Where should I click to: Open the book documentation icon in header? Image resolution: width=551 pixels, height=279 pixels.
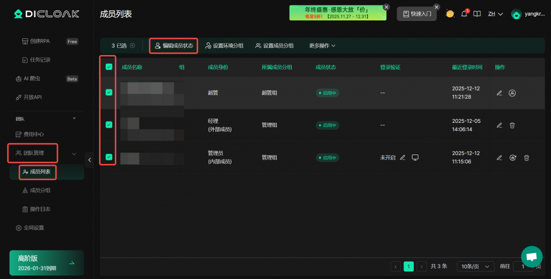pos(477,14)
